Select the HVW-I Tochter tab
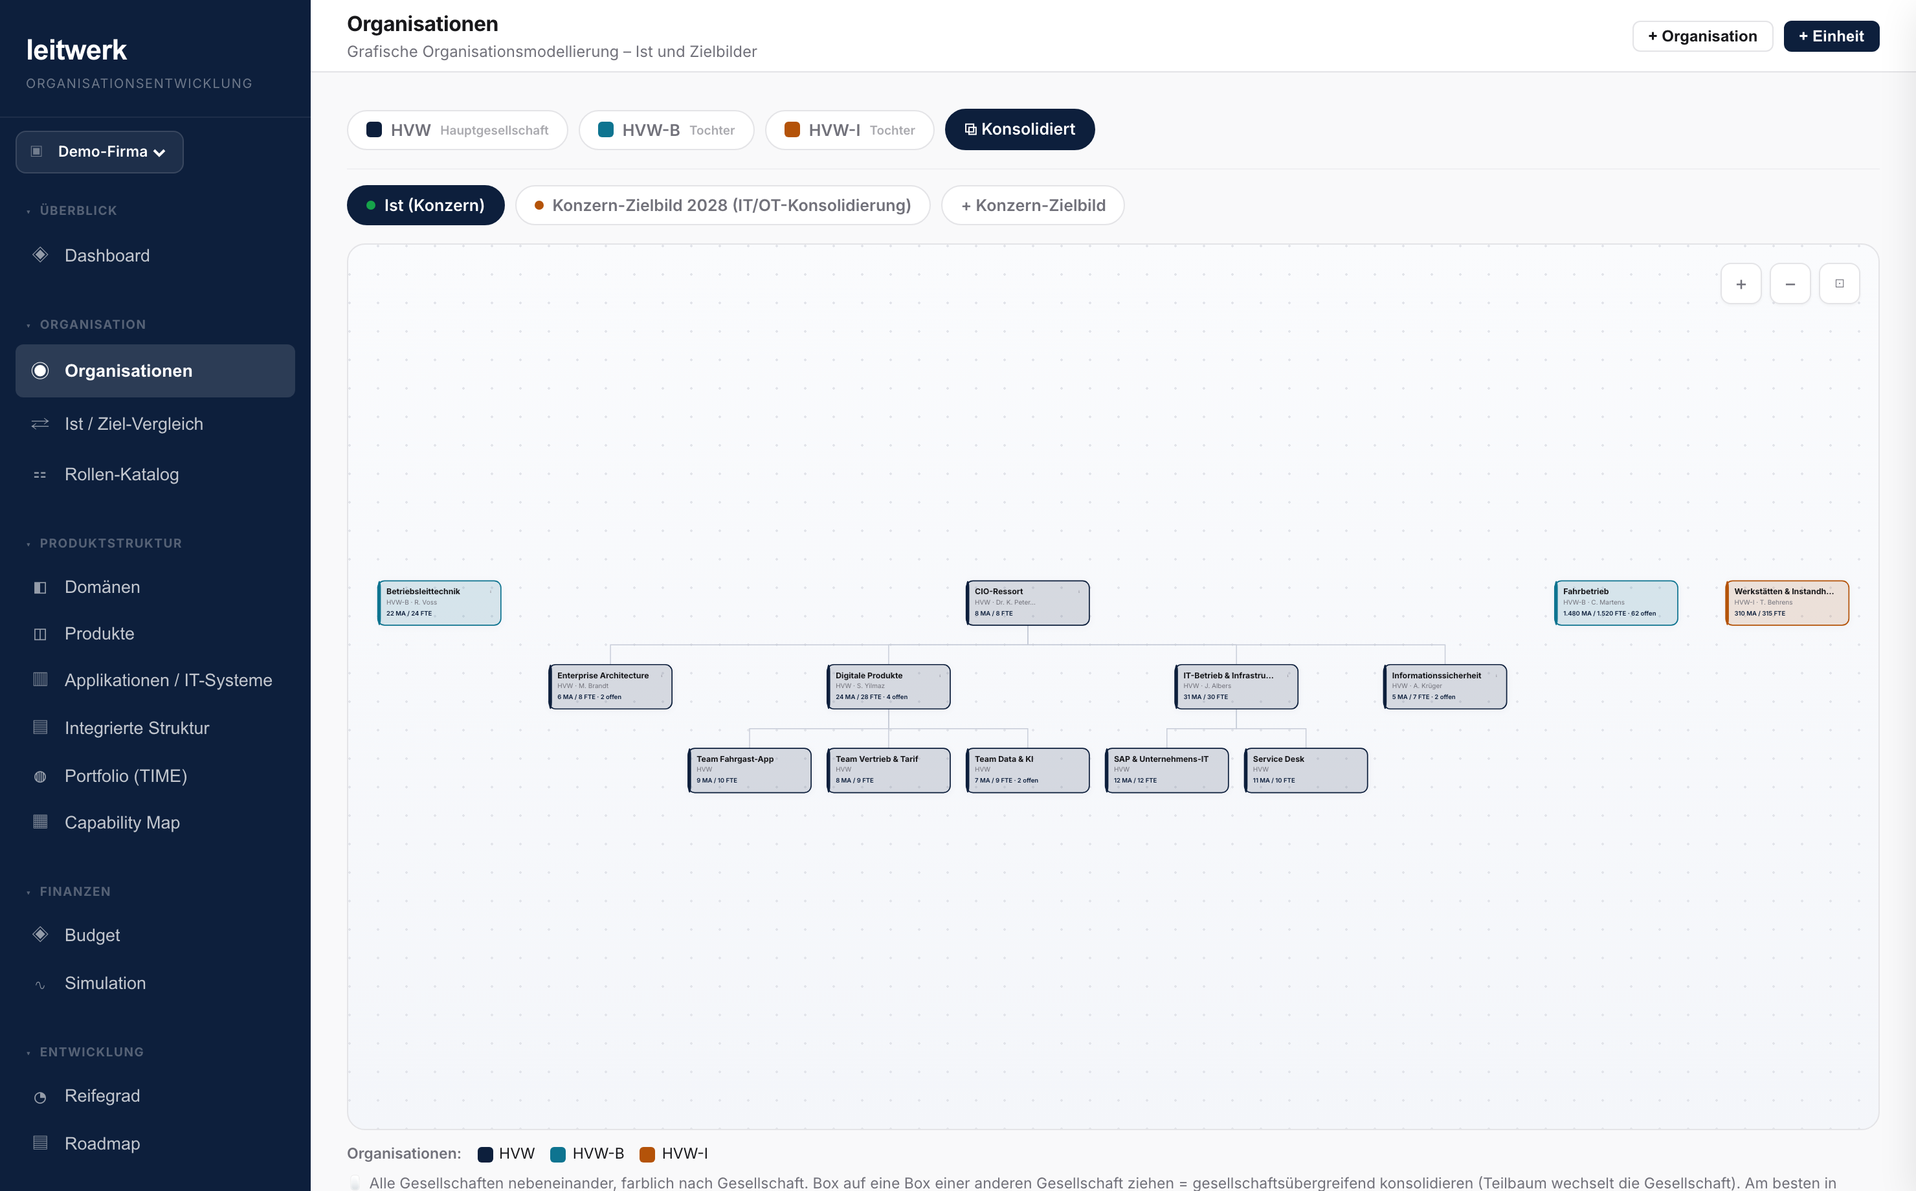 click(x=850, y=130)
